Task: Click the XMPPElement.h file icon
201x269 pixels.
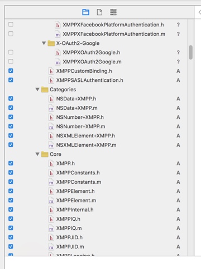Action: (x=51, y=191)
